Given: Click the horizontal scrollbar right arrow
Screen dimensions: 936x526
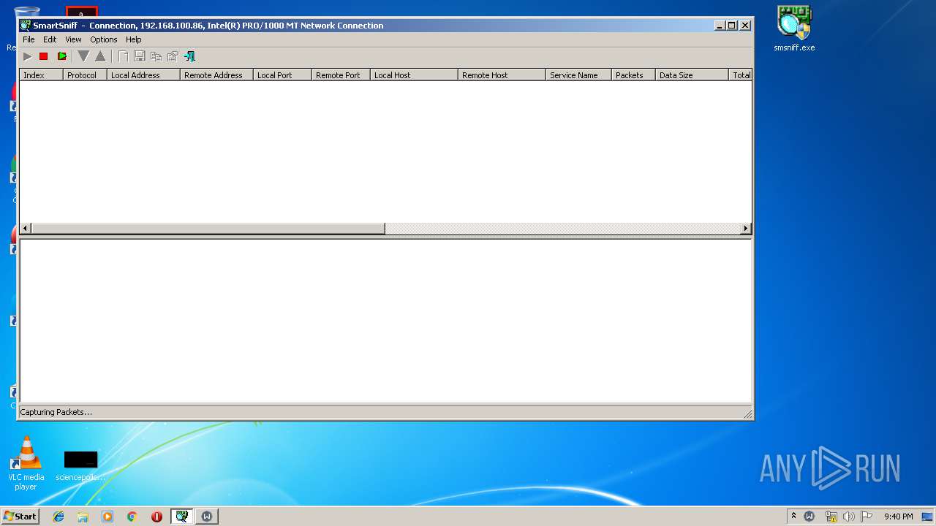Looking at the screenshot, I should coord(745,229).
